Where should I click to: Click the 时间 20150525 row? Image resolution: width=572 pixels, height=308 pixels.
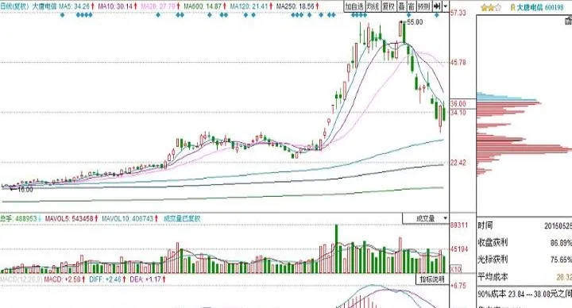[x=524, y=225]
